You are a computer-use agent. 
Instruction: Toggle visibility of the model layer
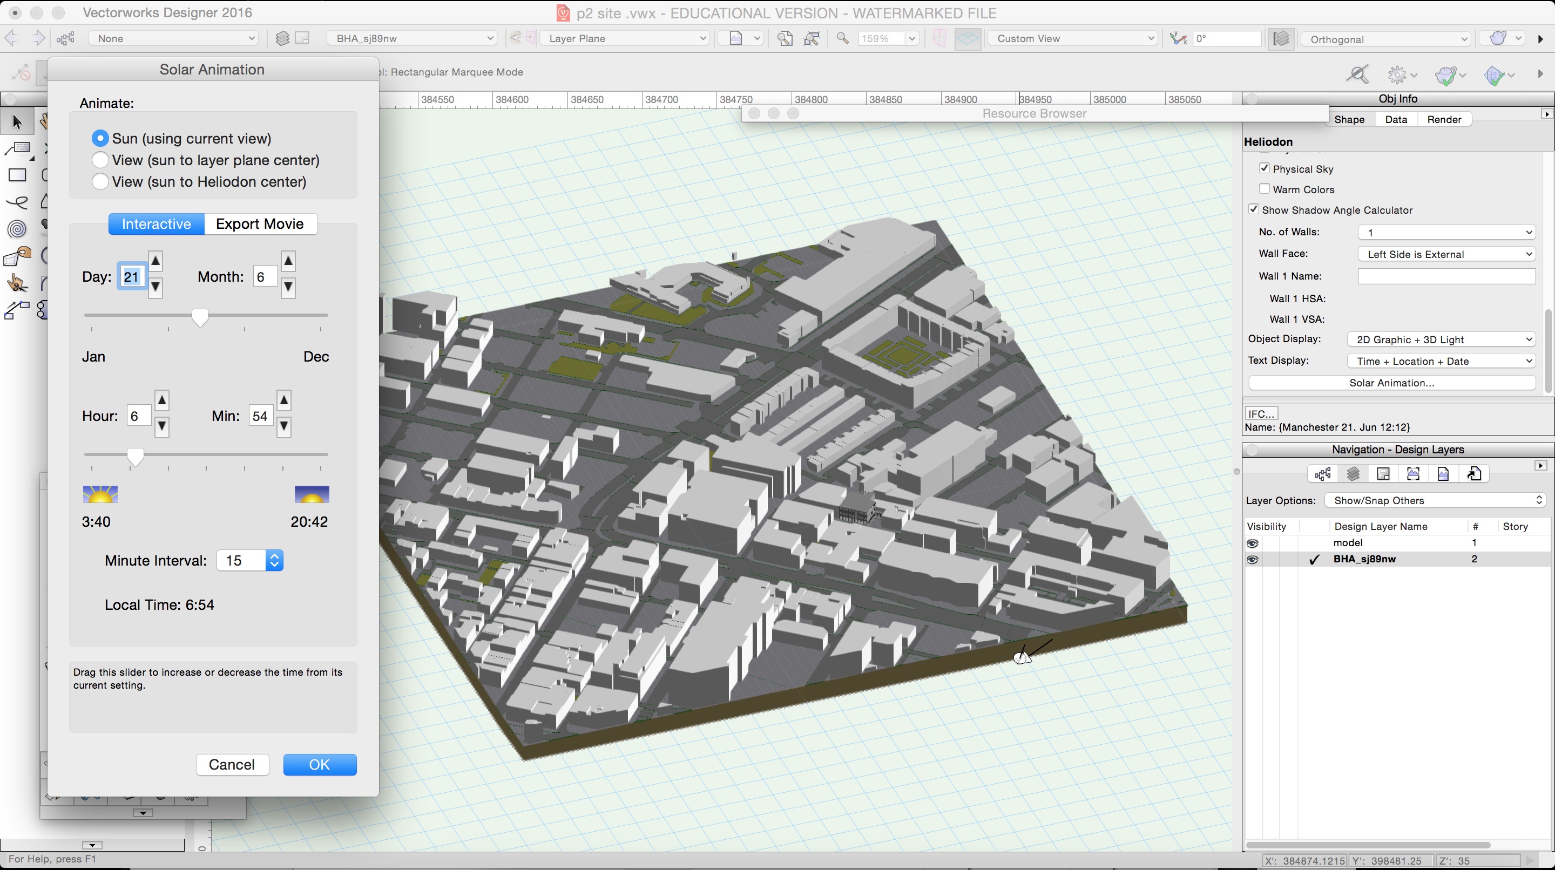click(x=1253, y=543)
